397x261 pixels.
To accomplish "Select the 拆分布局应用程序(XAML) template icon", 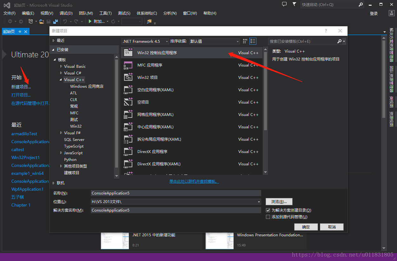I will tap(128, 139).
